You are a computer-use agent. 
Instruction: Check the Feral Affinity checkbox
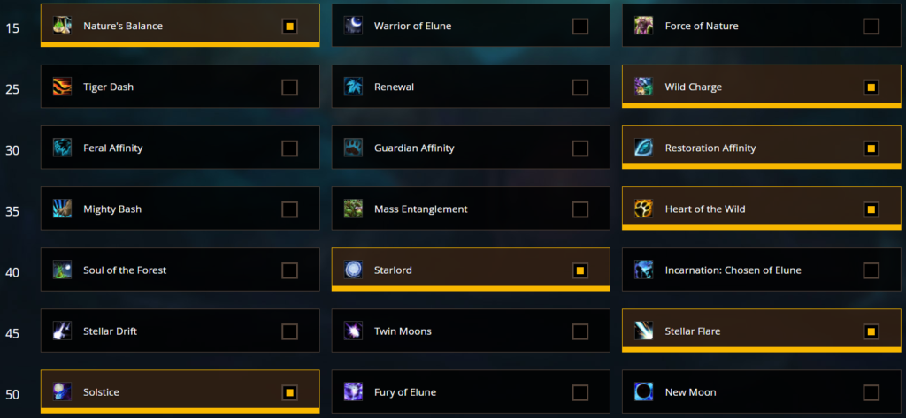289,148
